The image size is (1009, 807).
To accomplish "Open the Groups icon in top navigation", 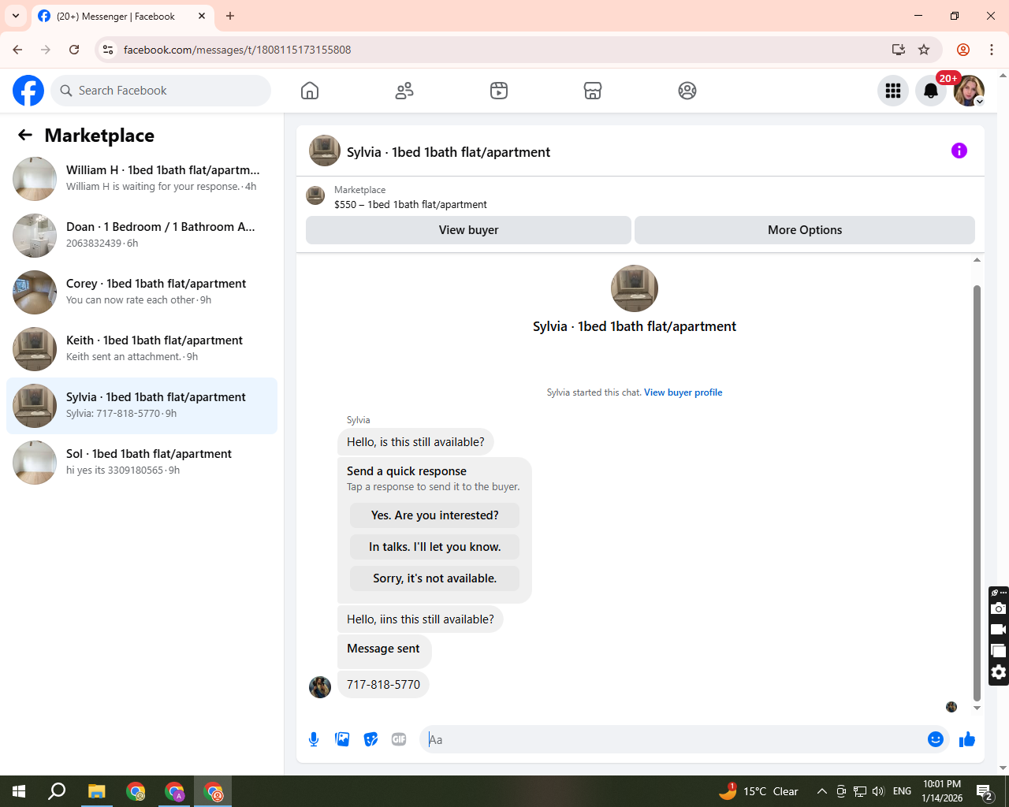I will [687, 91].
